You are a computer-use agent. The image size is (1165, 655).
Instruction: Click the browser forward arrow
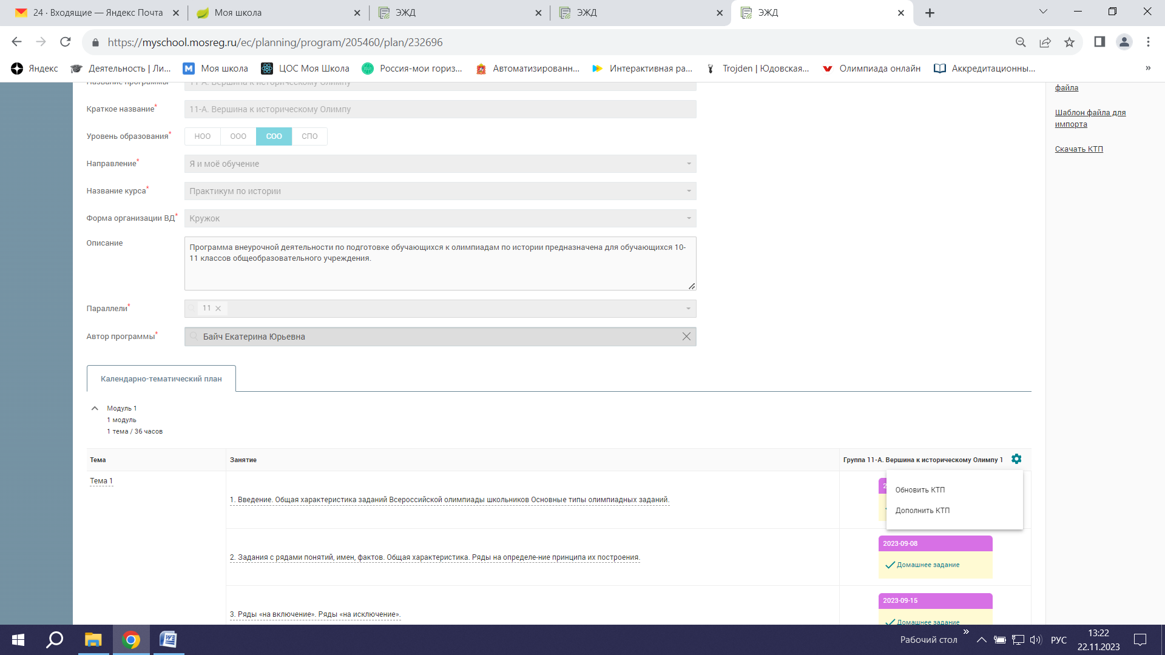(x=41, y=42)
